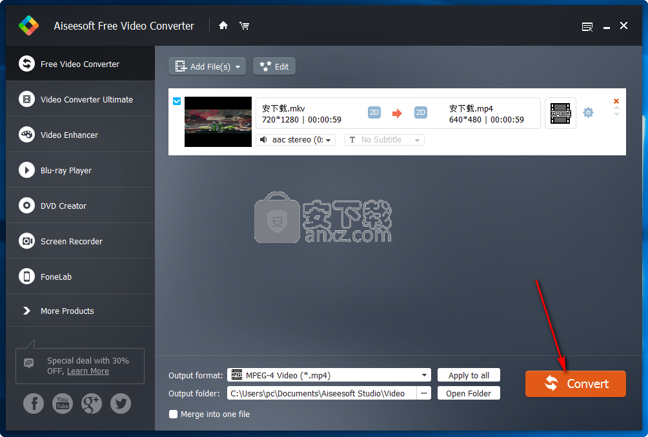Open the title bar menu icon
This screenshot has height=437, width=648.
tap(587, 27)
